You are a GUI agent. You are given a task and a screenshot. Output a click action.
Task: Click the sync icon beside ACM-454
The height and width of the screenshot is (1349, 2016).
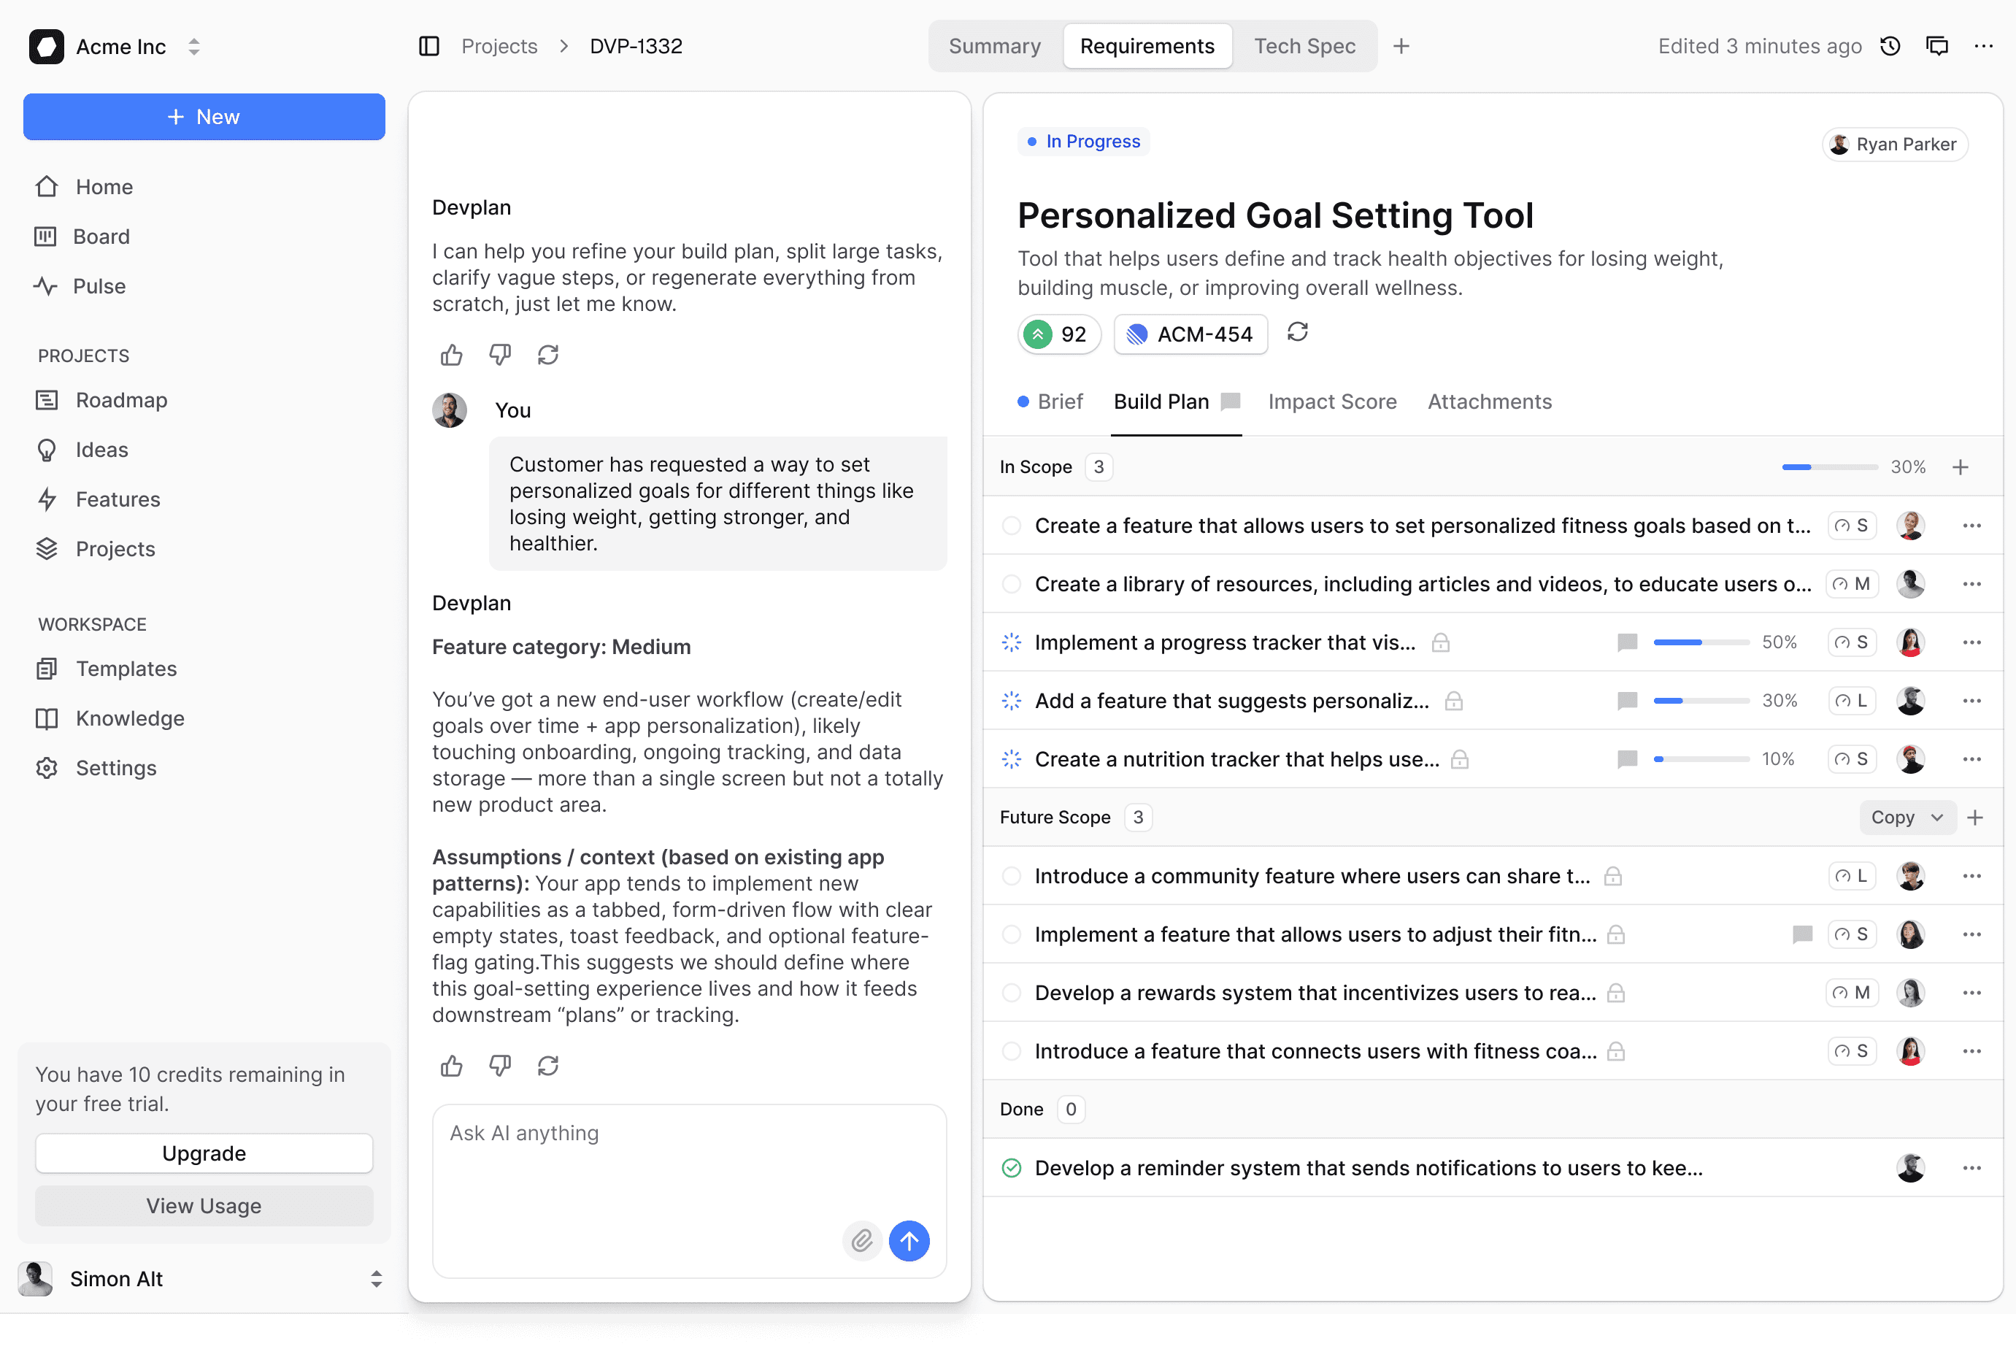click(x=1297, y=332)
